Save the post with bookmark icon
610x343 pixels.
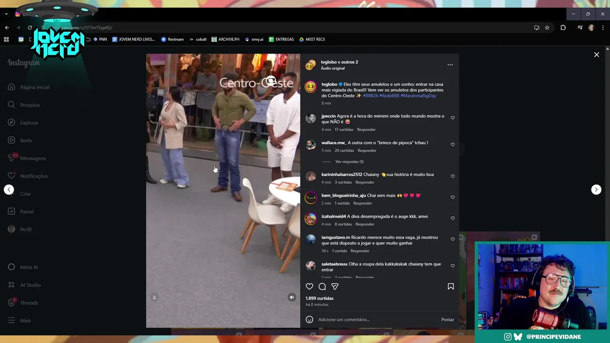(450, 286)
